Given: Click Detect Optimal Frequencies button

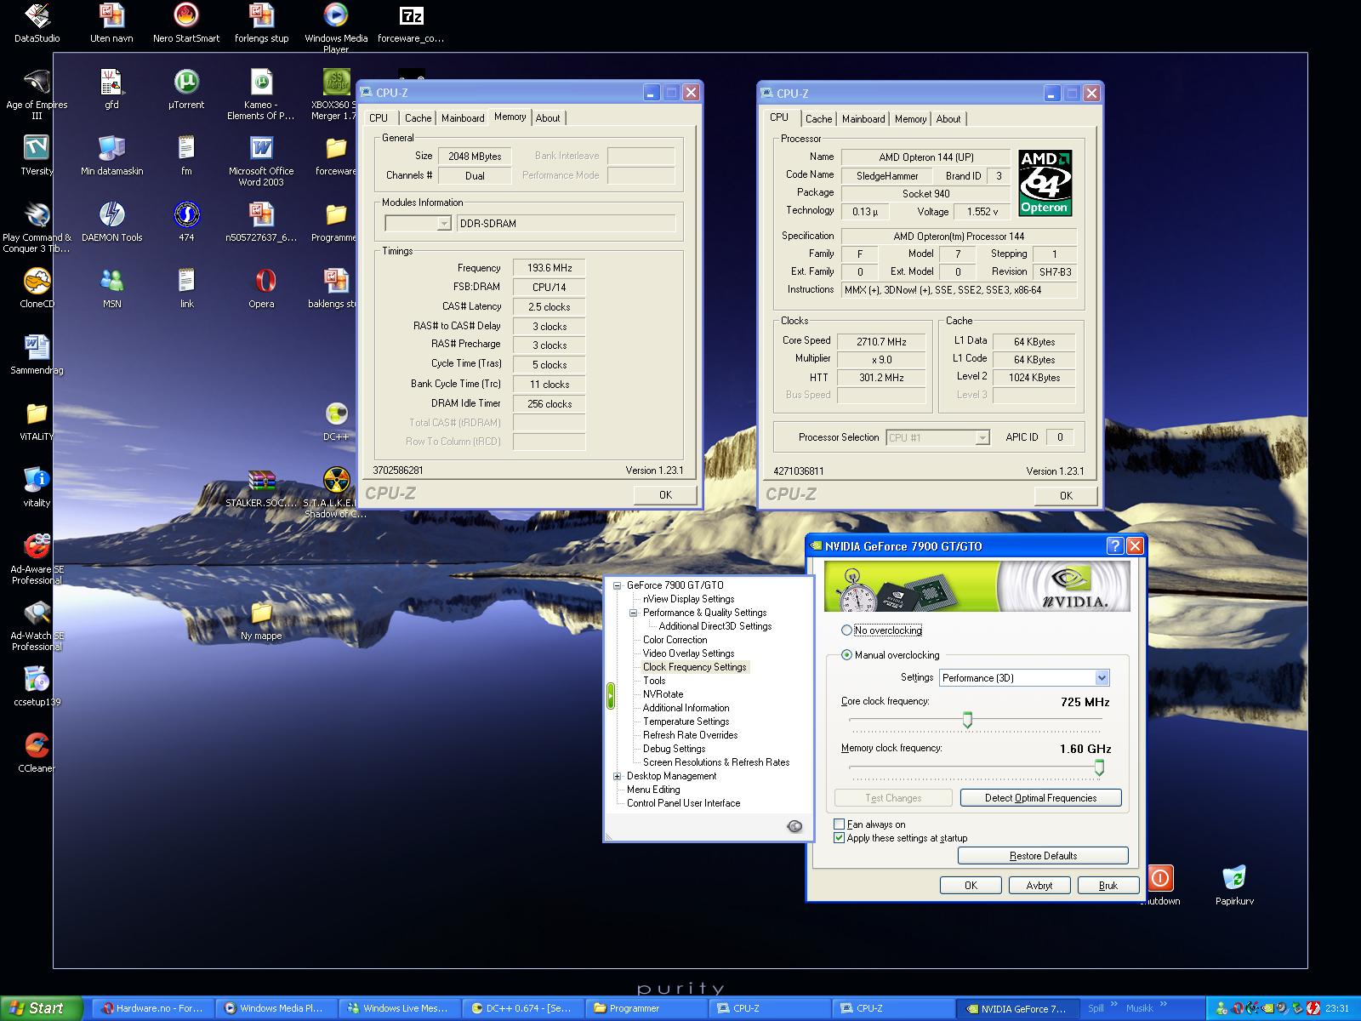Looking at the screenshot, I should click(1040, 798).
